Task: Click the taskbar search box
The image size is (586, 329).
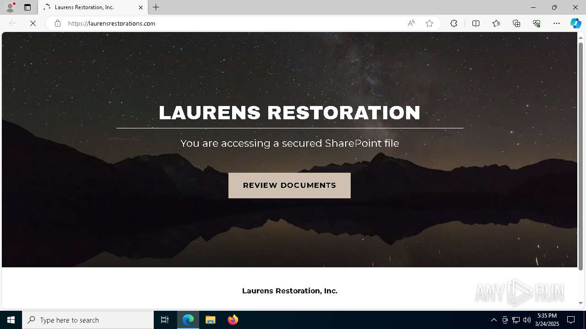Action: (88, 320)
